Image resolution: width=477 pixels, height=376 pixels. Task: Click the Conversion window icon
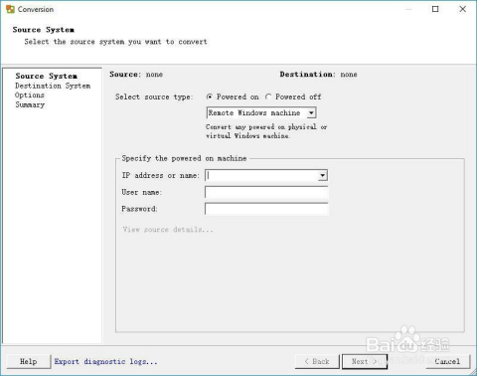10,9
